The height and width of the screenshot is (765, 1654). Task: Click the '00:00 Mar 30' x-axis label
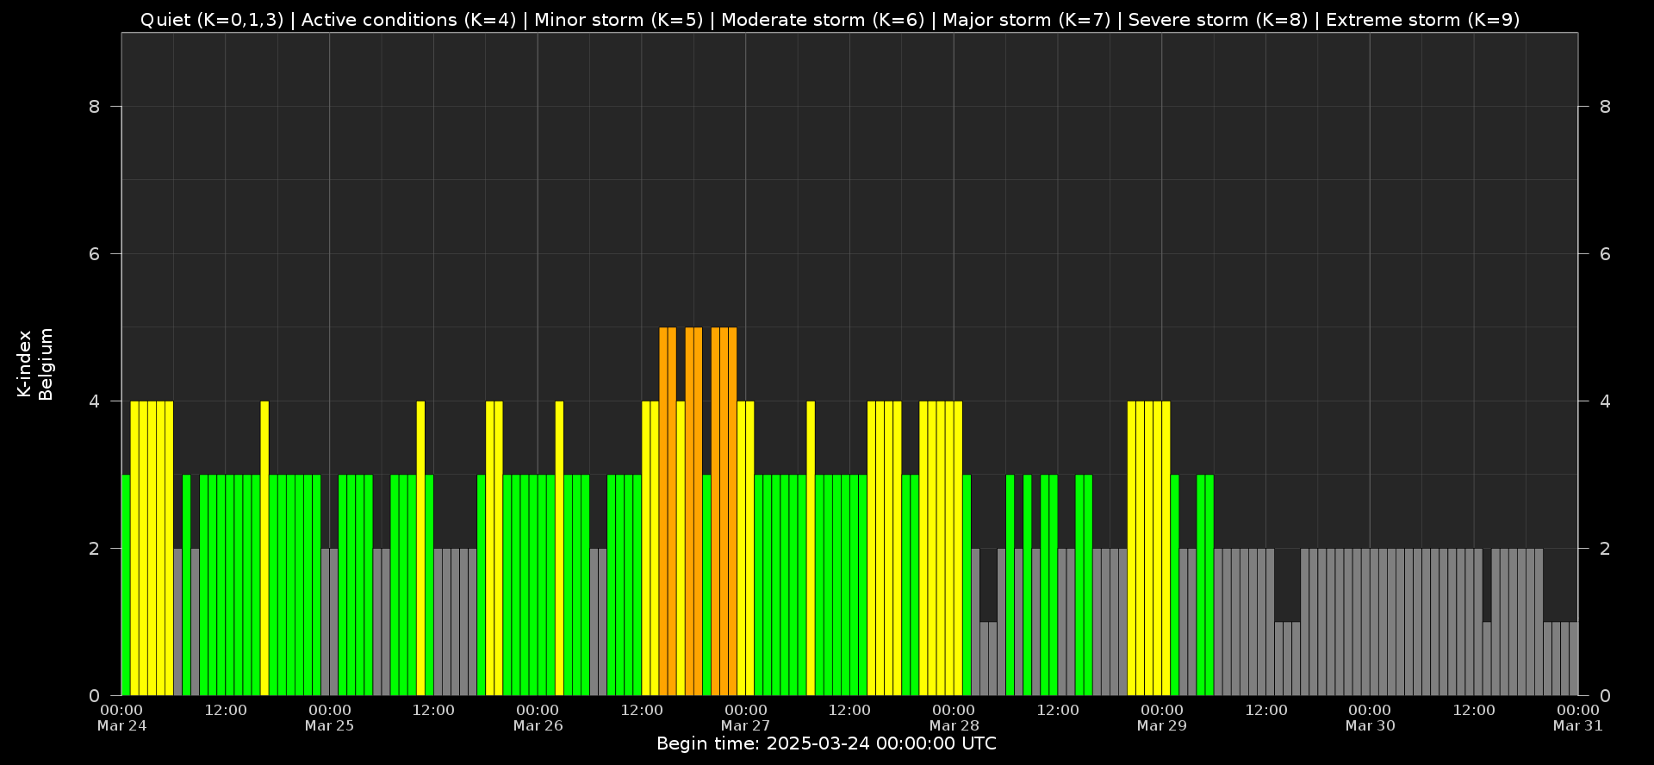(1370, 718)
